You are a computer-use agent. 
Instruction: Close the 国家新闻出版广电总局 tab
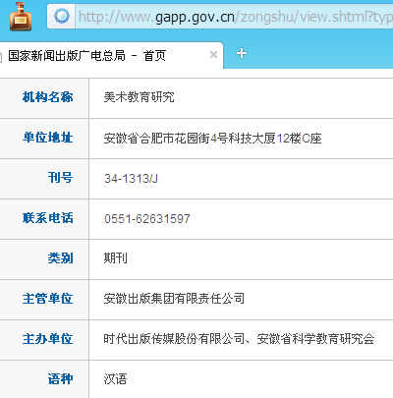click(213, 54)
